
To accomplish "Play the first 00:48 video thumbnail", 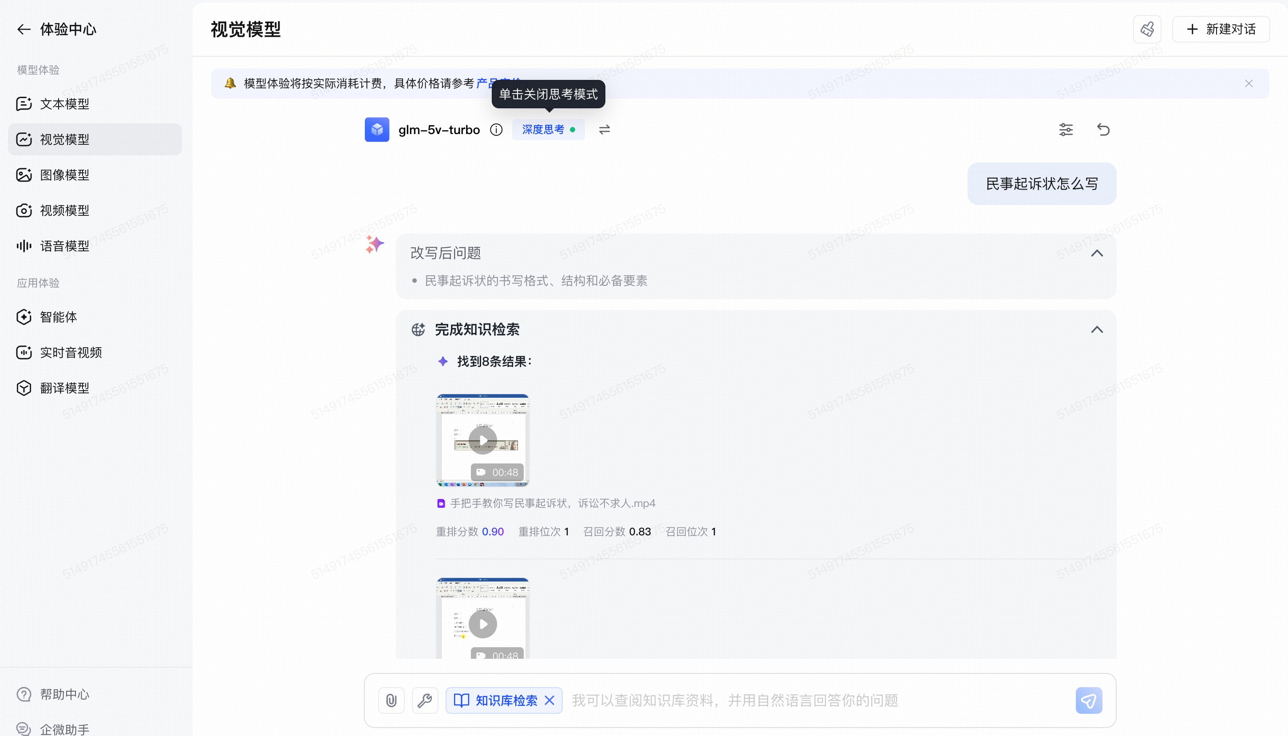I will pos(482,440).
